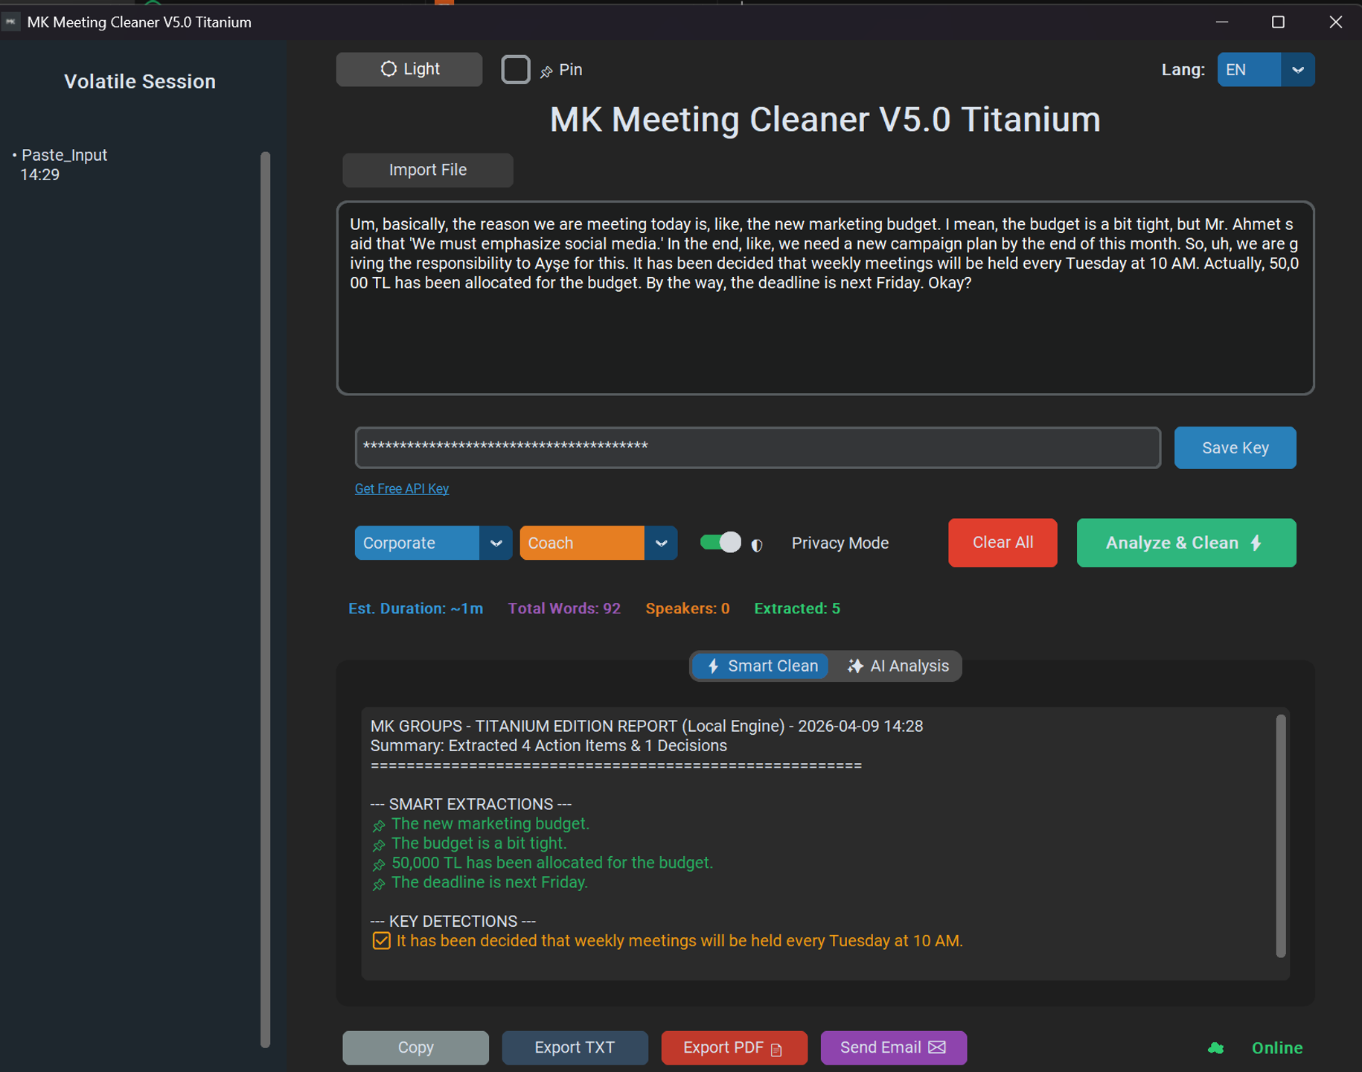This screenshot has width=1362, height=1072.
Task: Click the circle icon on the Light theme button
Action: [x=389, y=69]
